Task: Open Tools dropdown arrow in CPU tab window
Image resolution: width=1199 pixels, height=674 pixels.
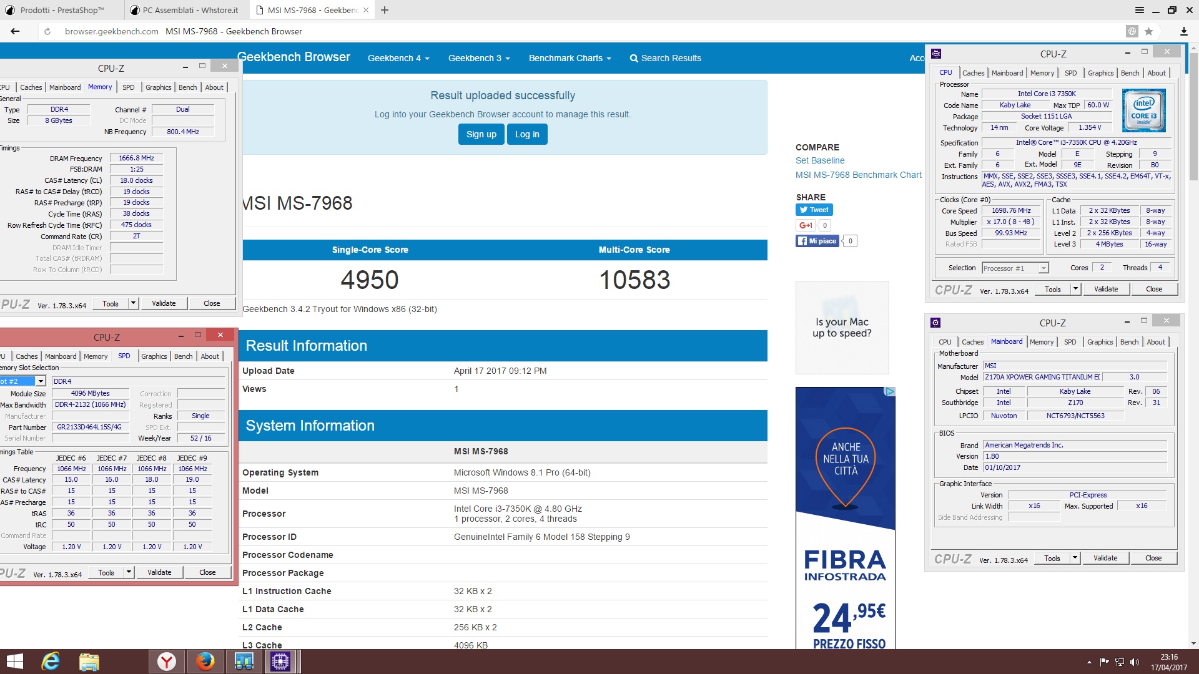Action: (x=1075, y=289)
